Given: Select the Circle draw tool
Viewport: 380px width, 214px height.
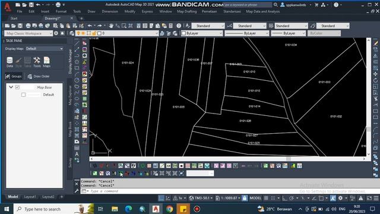Looking at the screenshot, I should tap(77, 80).
